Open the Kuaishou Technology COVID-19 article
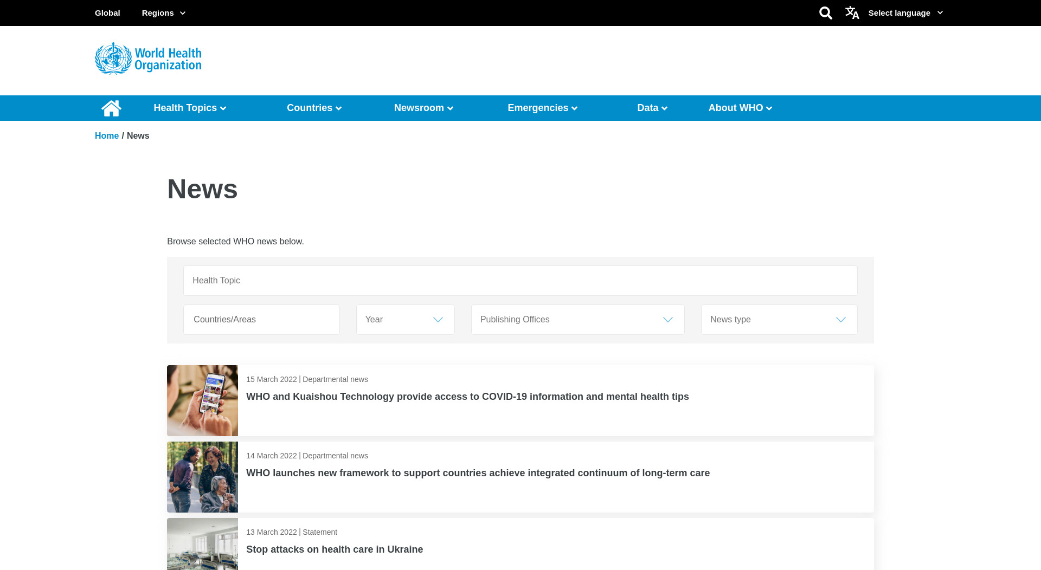This screenshot has width=1041, height=570. tap(467, 397)
